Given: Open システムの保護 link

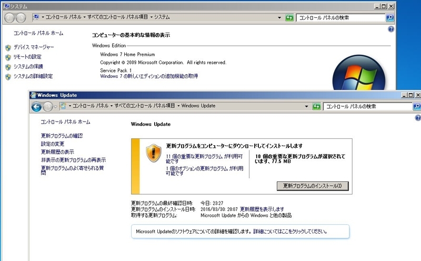Looking at the screenshot, I should click(28, 67).
